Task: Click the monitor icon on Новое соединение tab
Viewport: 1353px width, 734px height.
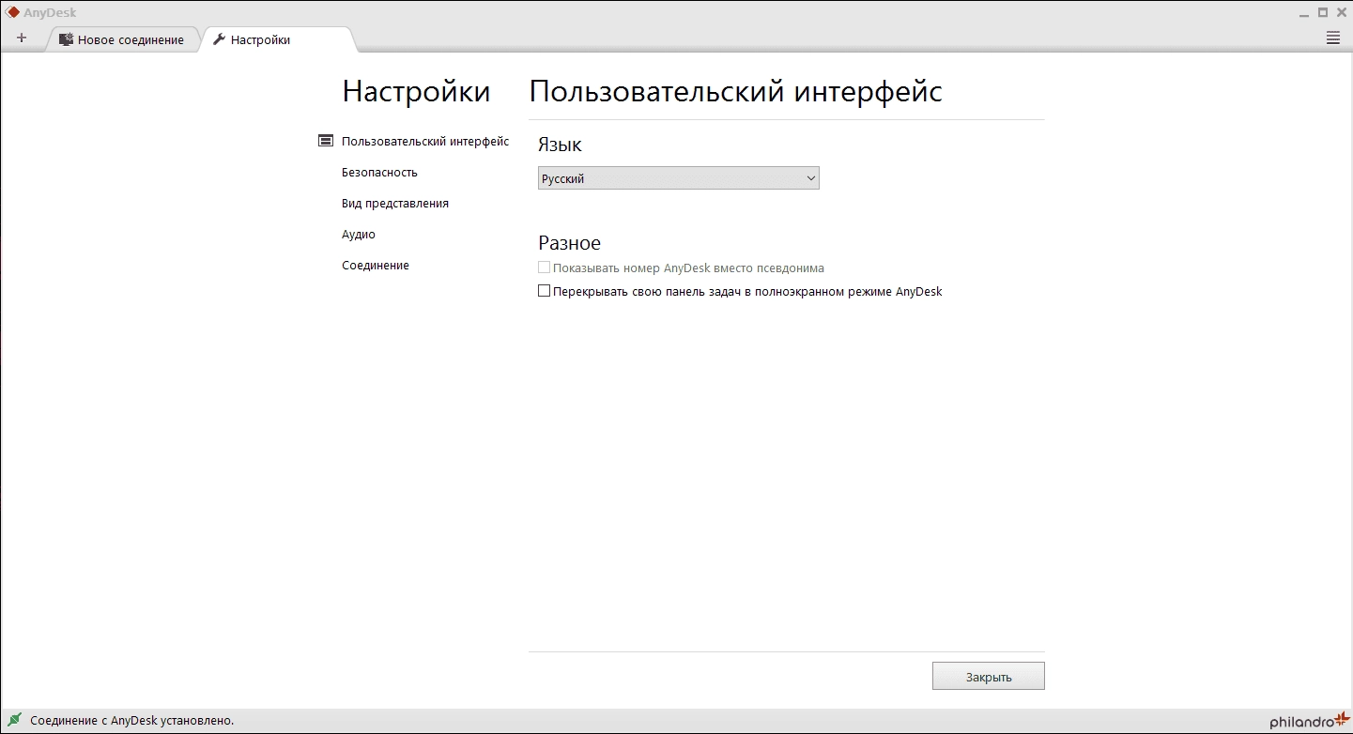Action: coord(66,39)
